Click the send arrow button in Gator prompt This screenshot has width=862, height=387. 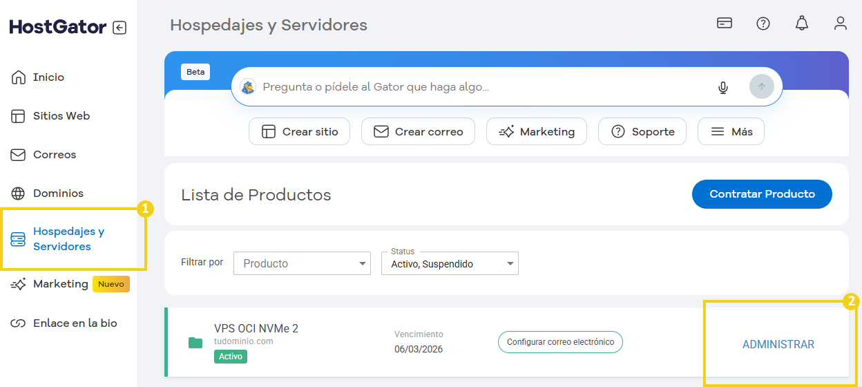coord(762,86)
